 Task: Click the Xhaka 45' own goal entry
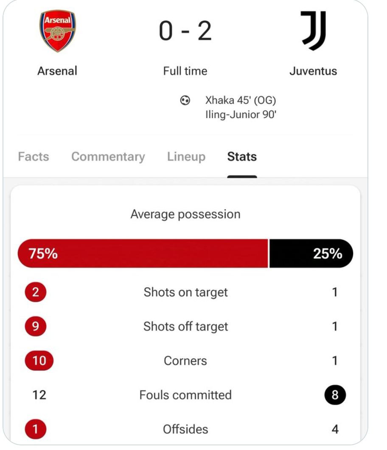coord(241,101)
